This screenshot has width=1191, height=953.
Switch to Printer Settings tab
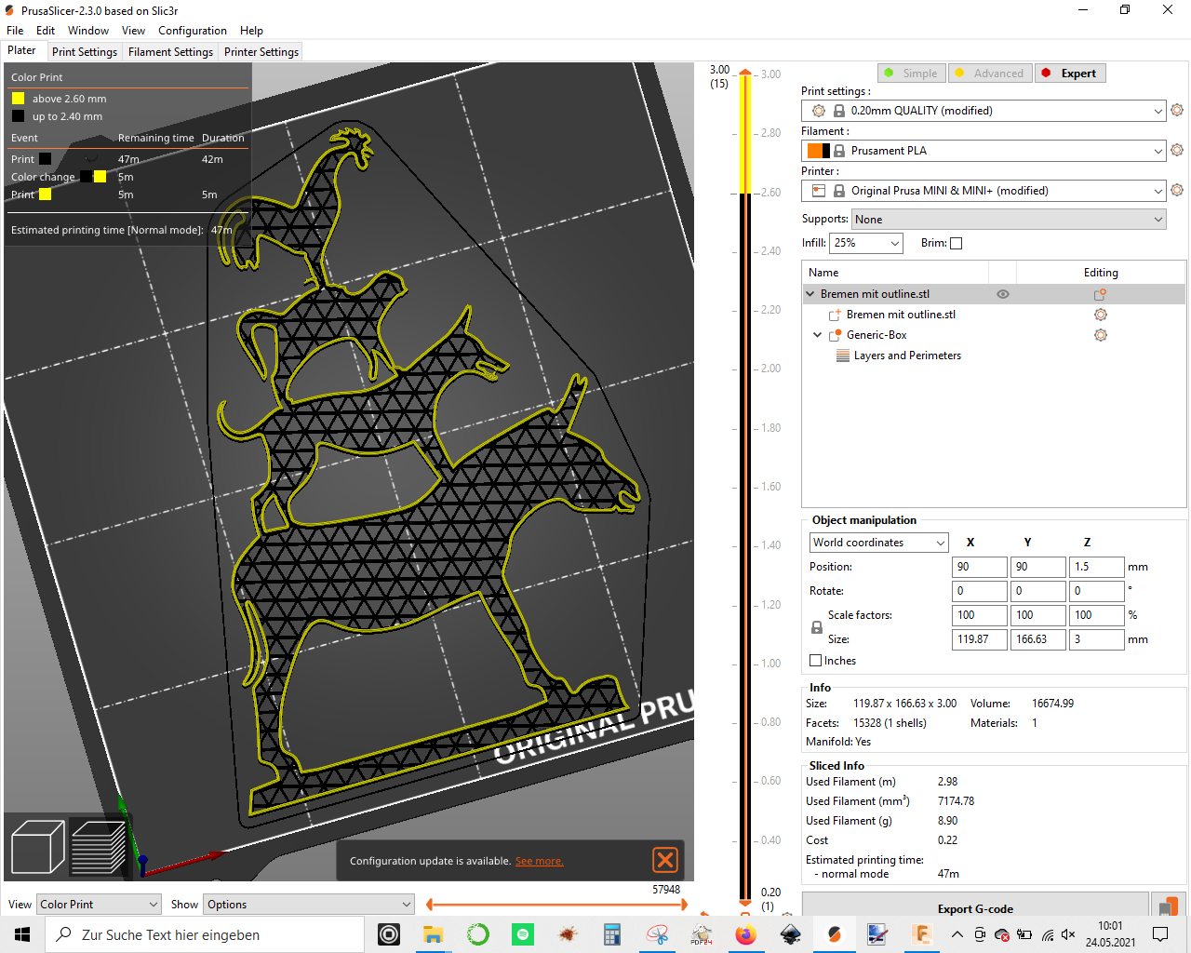(261, 52)
